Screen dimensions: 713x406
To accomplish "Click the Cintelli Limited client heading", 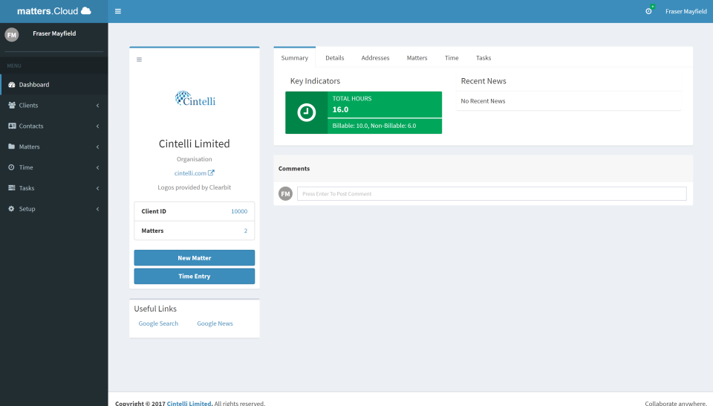I will pyautogui.click(x=194, y=144).
